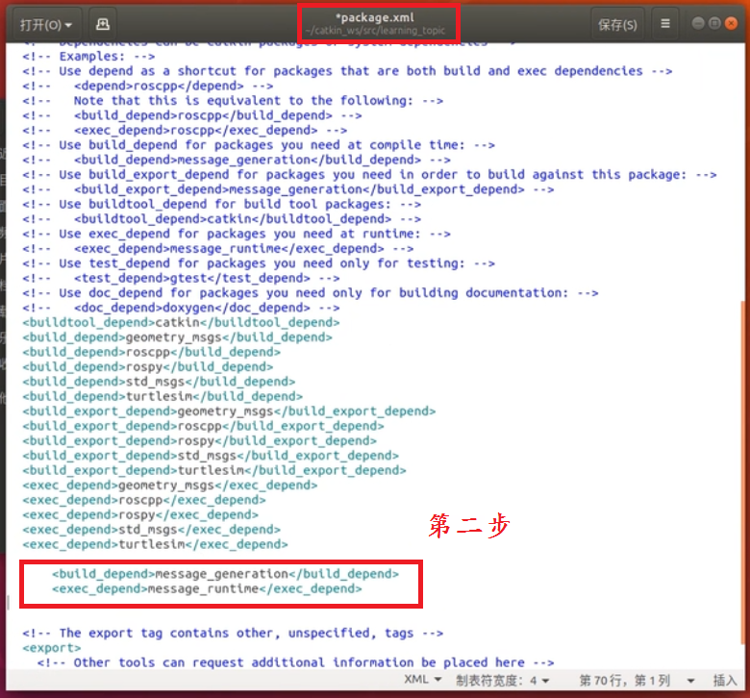Click 'Use buildtool_depend for build tool' comment
Viewport: 750px width, 698px height.
point(221,205)
